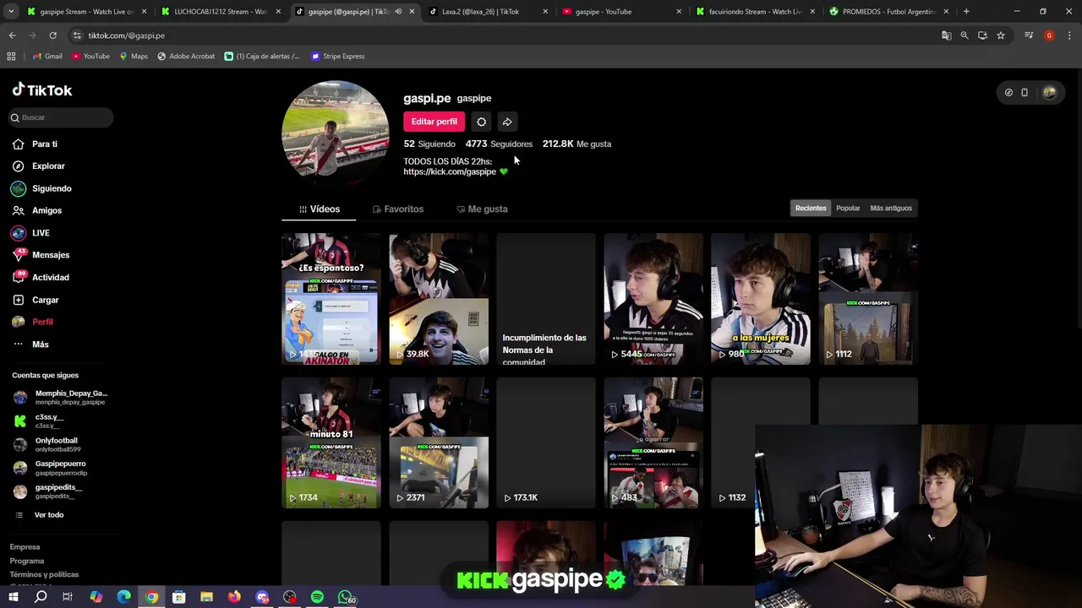Viewport: 1082px width, 608px height.
Task: Reload the page with browser refresh
Action: (x=52, y=35)
